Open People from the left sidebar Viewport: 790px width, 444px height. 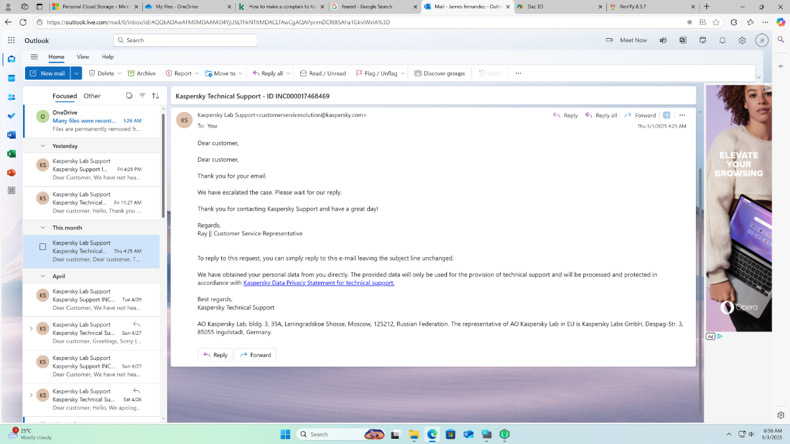[x=11, y=97]
